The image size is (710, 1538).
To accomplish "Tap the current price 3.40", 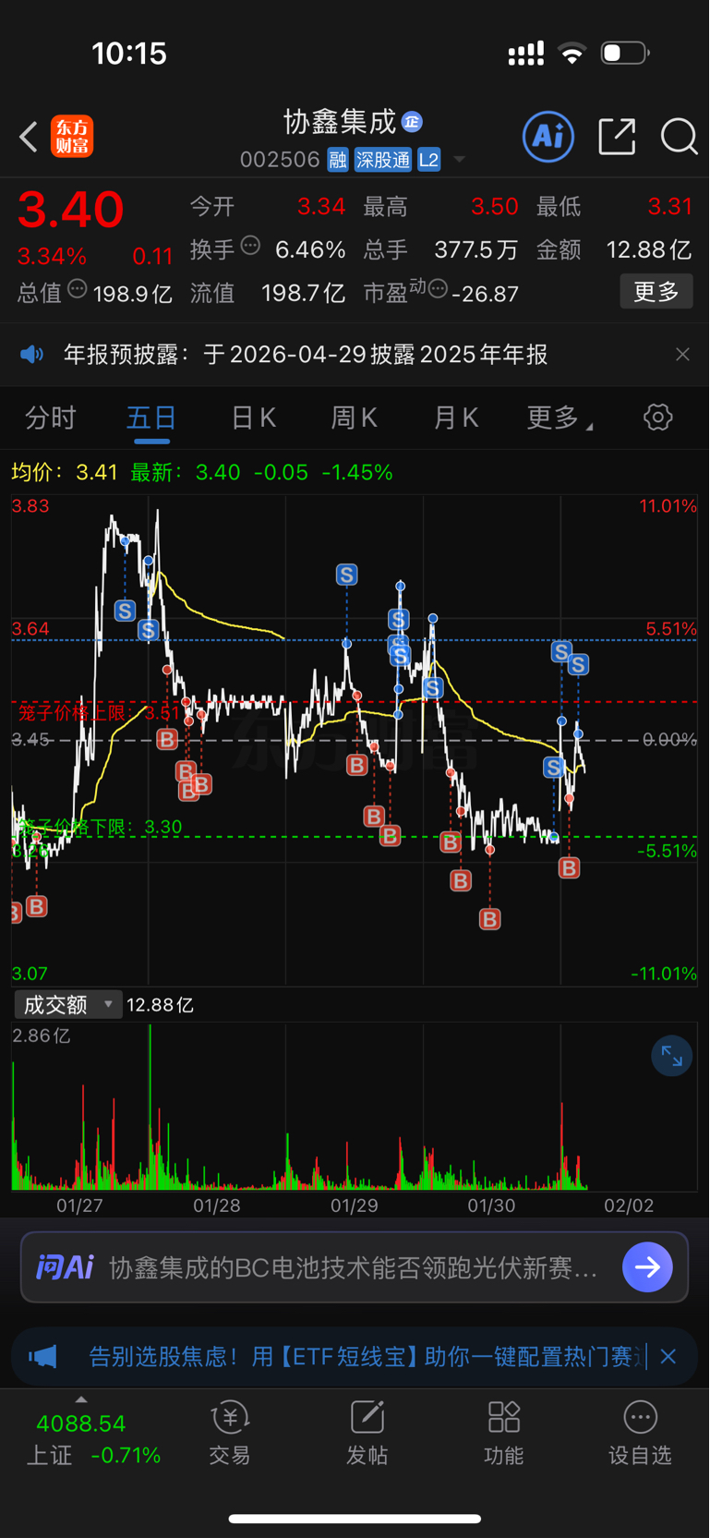I will 70,210.
